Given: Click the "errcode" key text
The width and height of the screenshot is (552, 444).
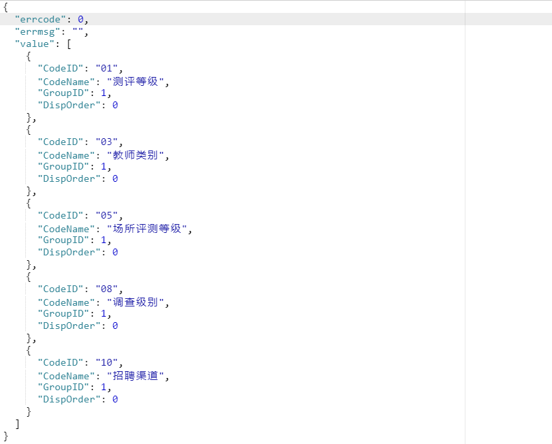Looking at the screenshot, I should [x=40, y=19].
